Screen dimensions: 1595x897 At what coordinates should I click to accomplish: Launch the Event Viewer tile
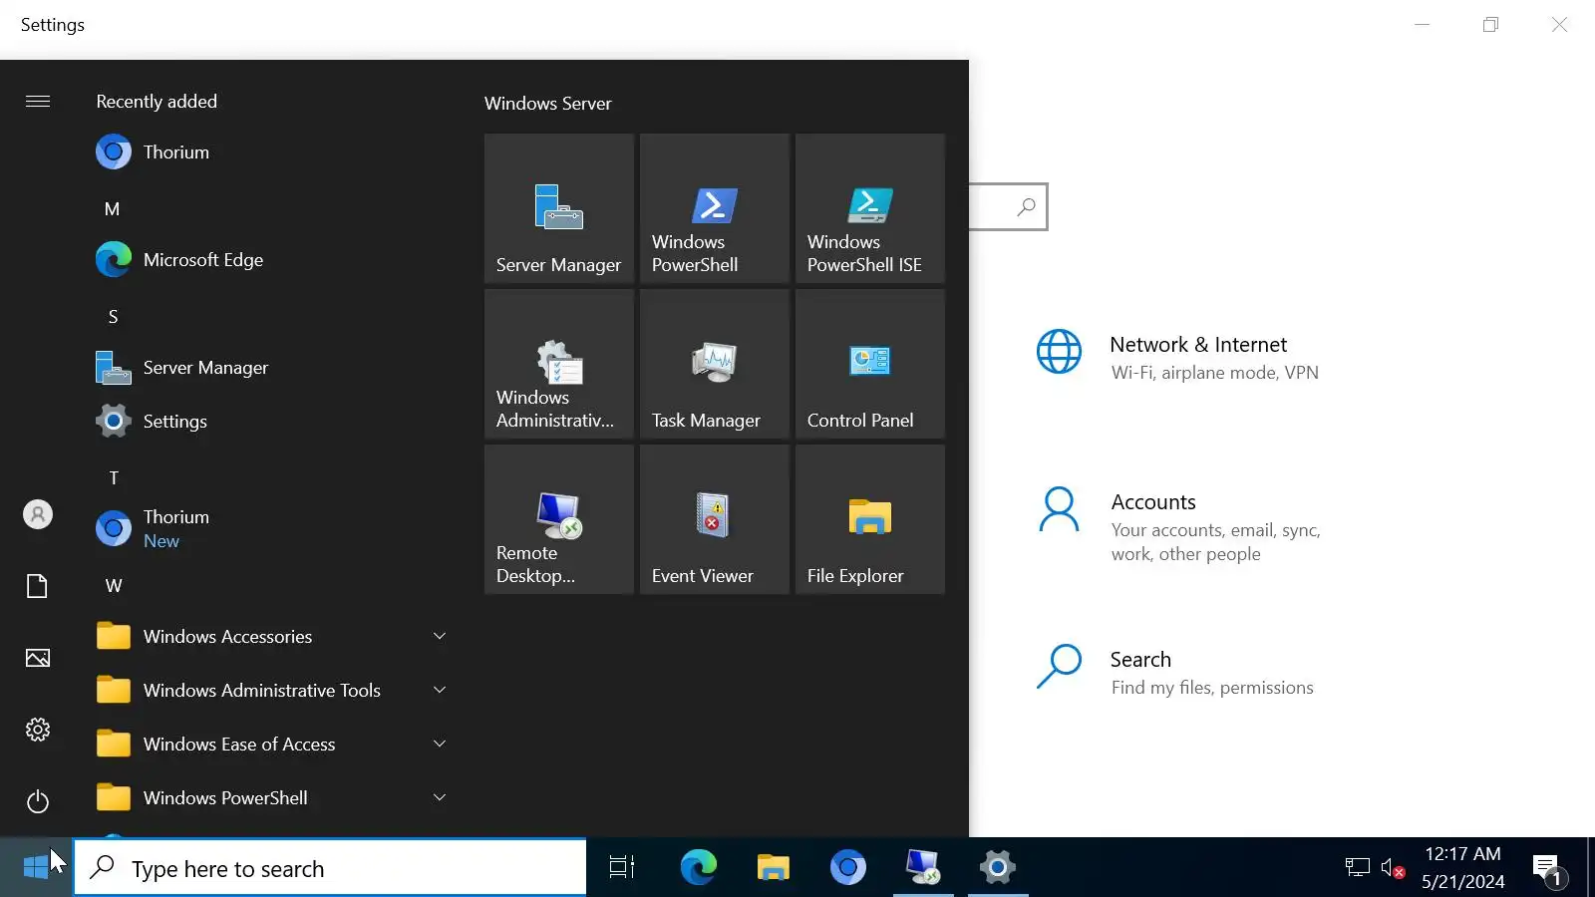[x=715, y=519]
